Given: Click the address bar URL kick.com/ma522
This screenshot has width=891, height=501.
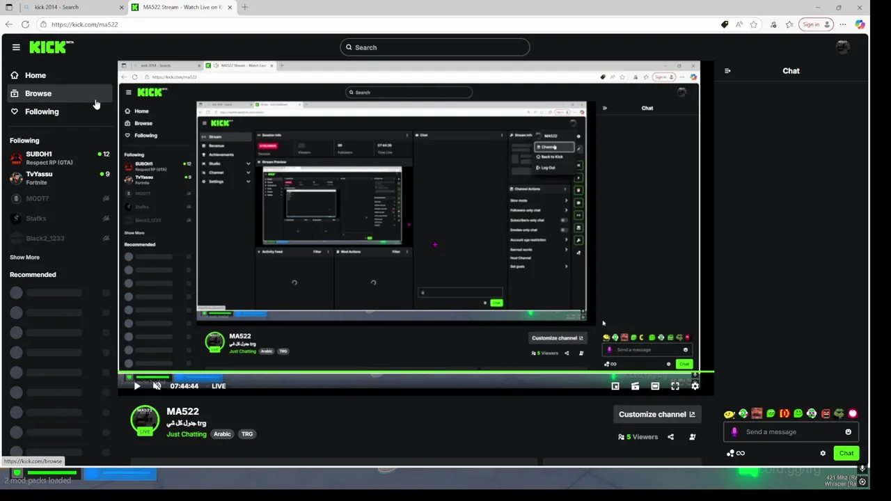Looking at the screenshot, I should (x=84, y=24).
